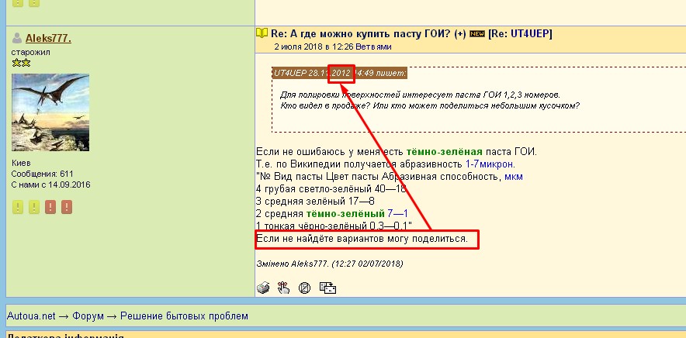Click the envelope cards icon below post
The height and width of the screenshot is (338, 686).
click(327, 288)
